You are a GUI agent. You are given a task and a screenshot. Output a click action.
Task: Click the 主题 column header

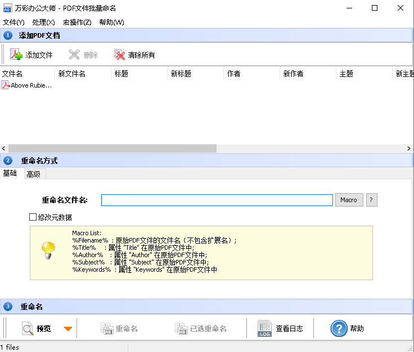point(364,74)
